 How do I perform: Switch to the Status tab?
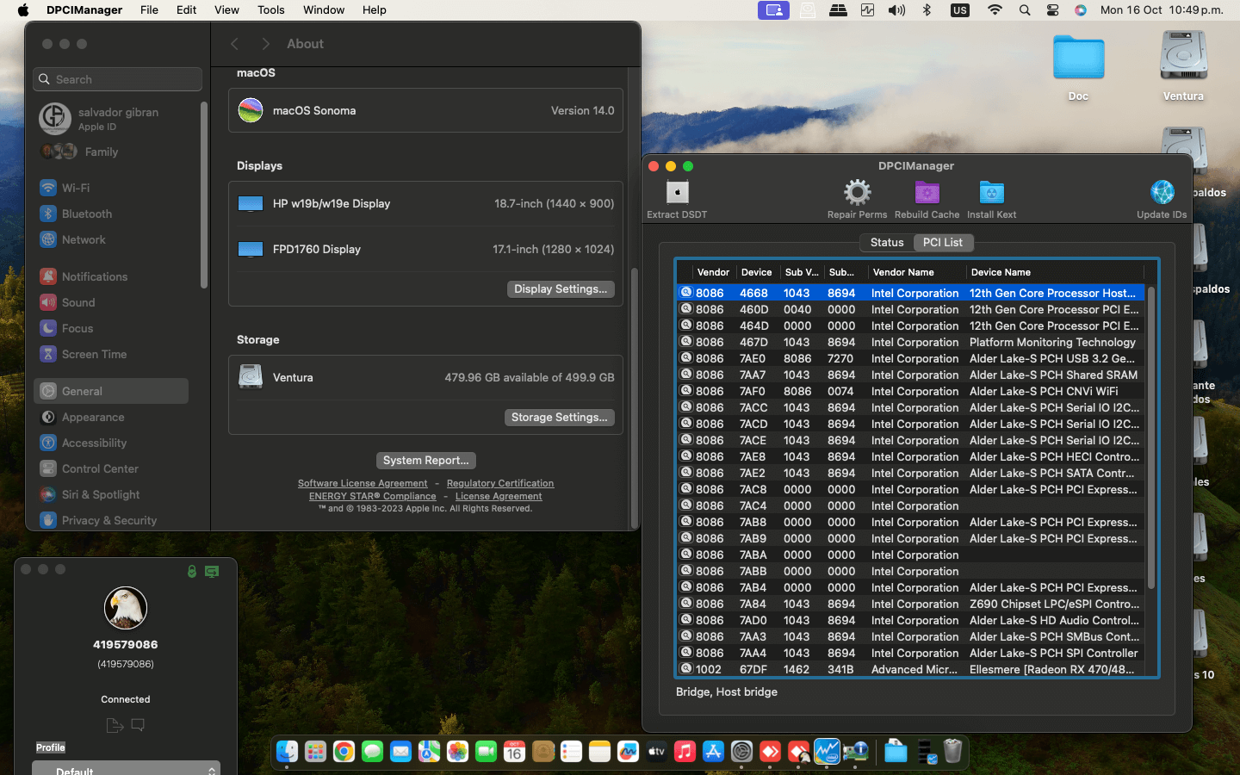click(886, 243)
